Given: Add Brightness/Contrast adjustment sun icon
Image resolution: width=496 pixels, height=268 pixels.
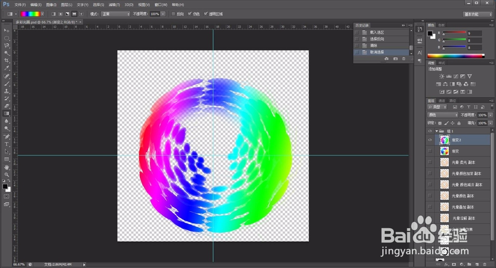Looking at the screenshot, I should tap(441, 76).
